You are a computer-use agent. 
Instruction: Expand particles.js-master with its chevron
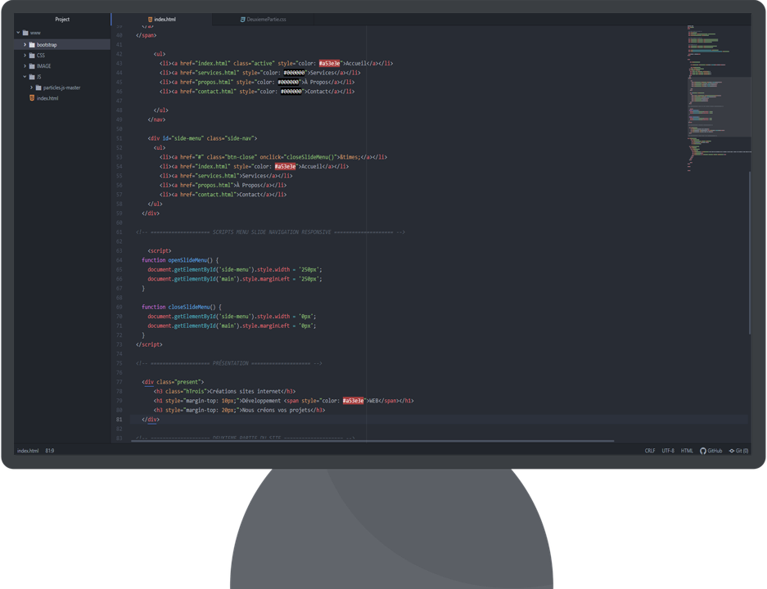(31, 88)
